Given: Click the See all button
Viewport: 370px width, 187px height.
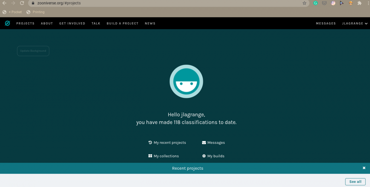Looking at the screenshot, I should click(355, 182).
